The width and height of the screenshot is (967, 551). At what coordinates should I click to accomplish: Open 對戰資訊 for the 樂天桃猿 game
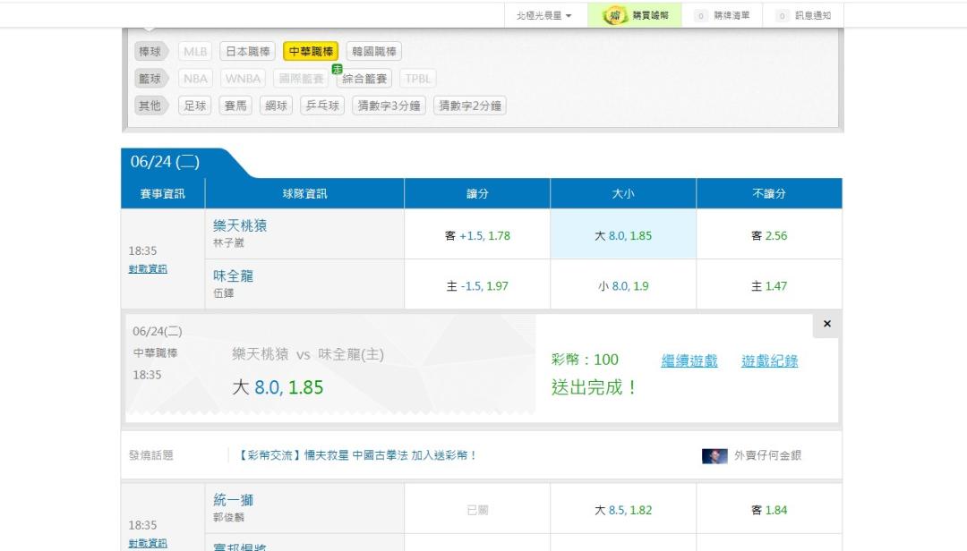click(148, 269)
